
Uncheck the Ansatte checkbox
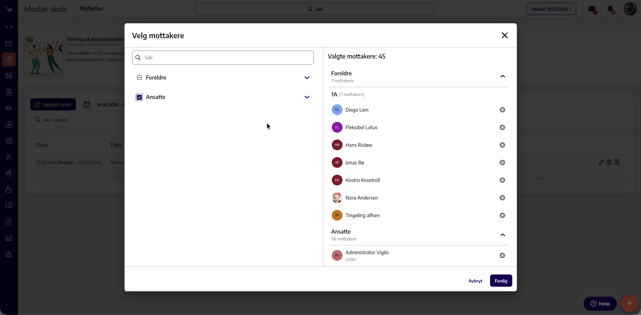pos(139,97)
